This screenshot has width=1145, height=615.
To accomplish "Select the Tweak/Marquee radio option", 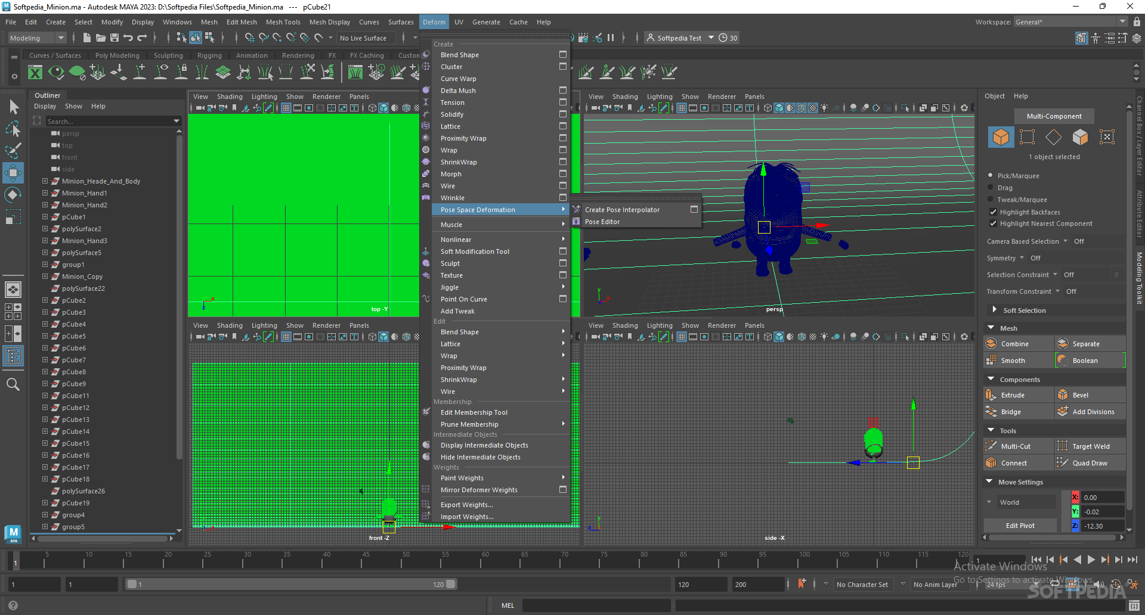I will pos(991,199).
